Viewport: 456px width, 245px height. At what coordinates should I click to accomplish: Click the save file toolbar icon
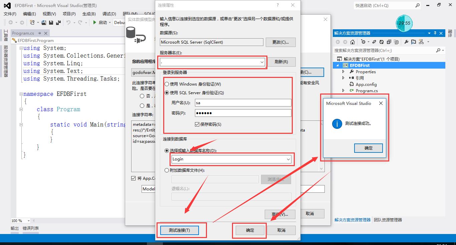coord(51,22)
